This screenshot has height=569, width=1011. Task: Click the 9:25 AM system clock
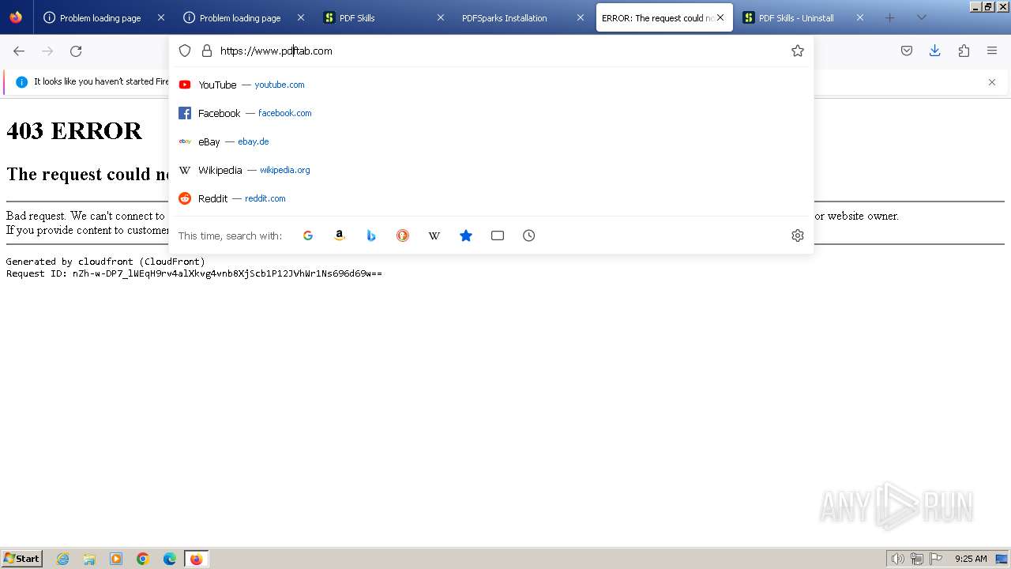click(971, 559)
